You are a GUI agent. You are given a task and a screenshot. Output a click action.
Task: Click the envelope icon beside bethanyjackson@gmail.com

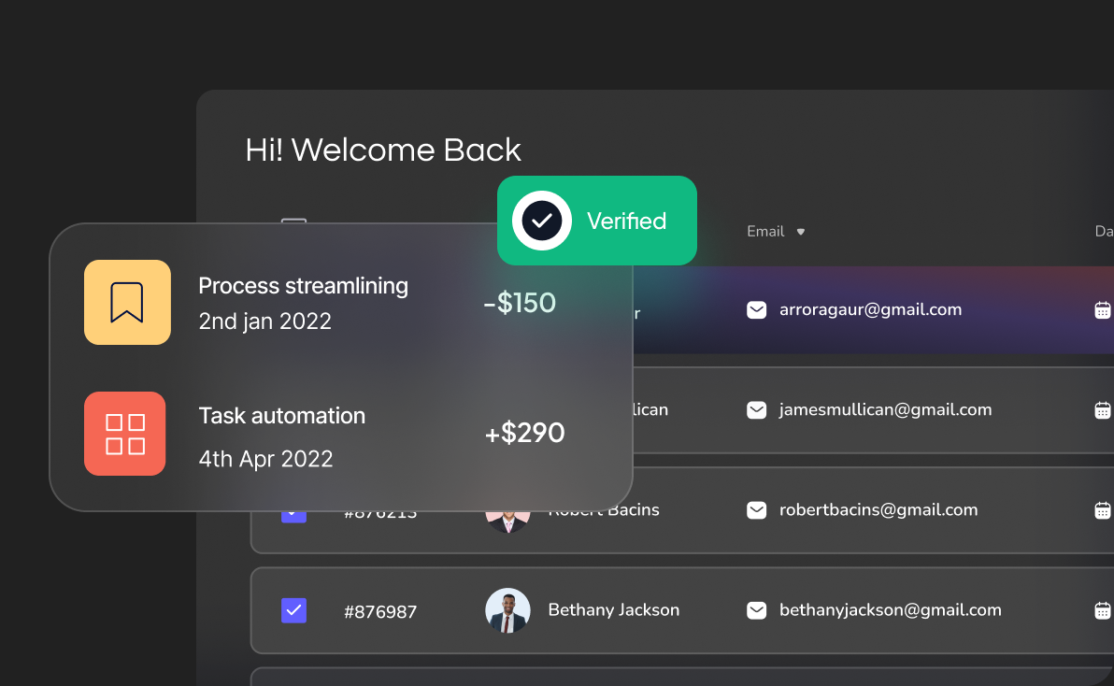(756, 610)
